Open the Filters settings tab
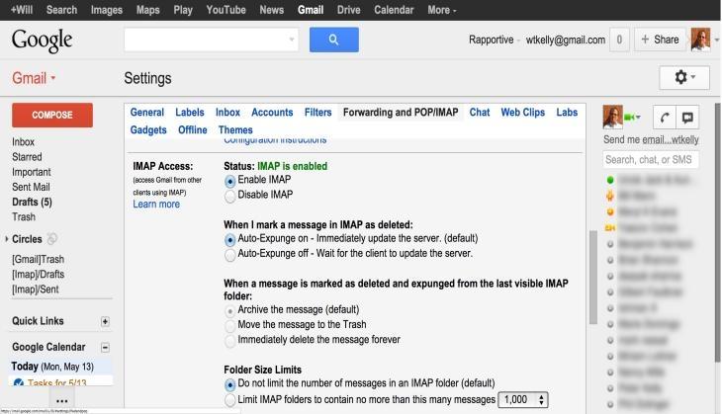 click(317, 113)
